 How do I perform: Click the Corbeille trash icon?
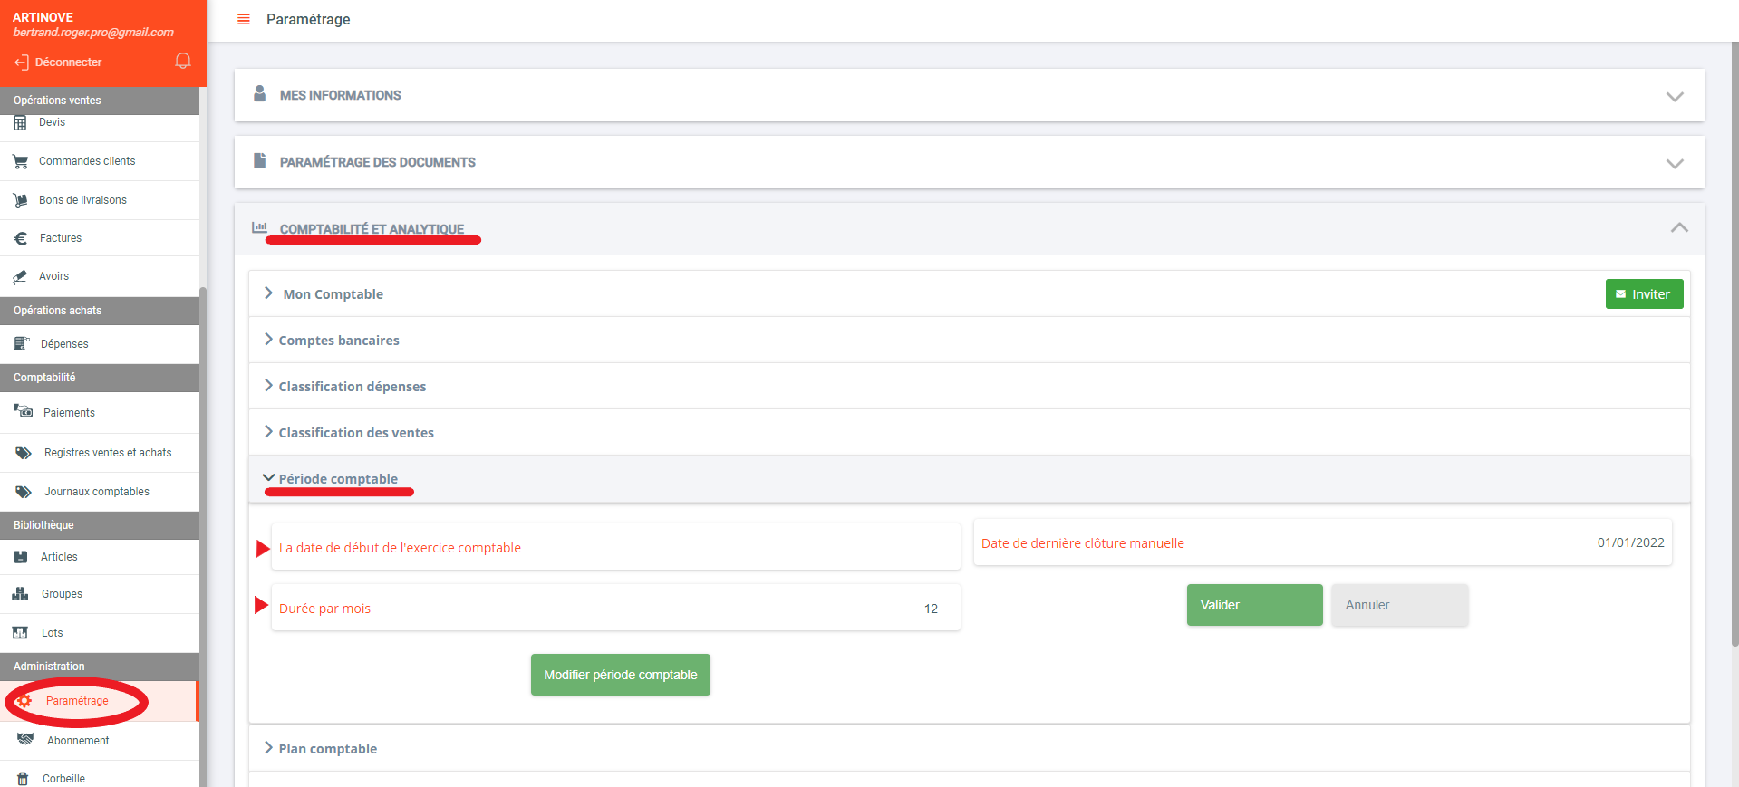[x=23, y=779]
